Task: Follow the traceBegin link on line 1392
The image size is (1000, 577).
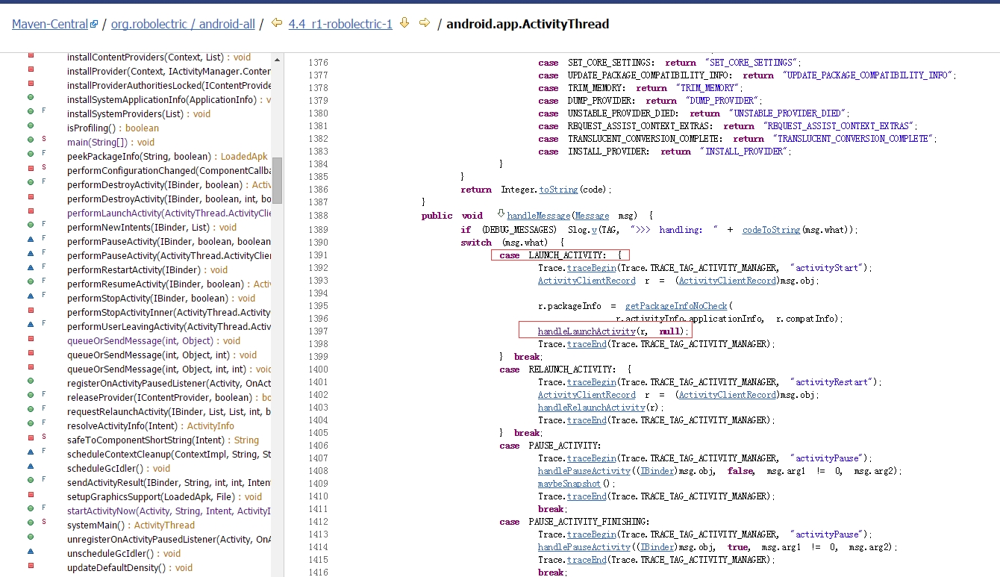Action: point(592,267)
